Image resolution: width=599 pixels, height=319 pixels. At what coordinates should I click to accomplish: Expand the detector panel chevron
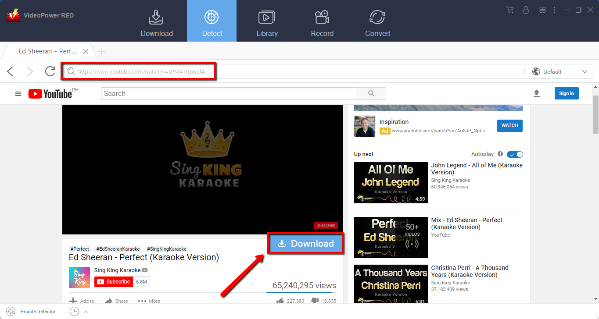[86, 311]
